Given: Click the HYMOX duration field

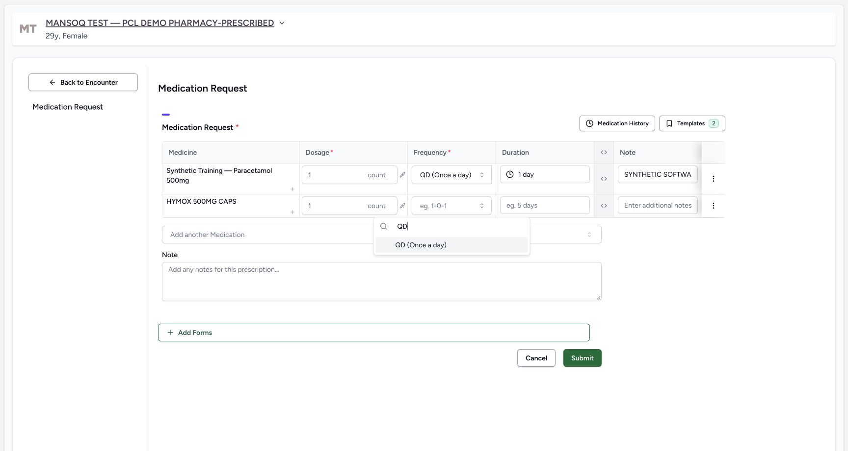Looking at the screenshot, I should point(545,205).
